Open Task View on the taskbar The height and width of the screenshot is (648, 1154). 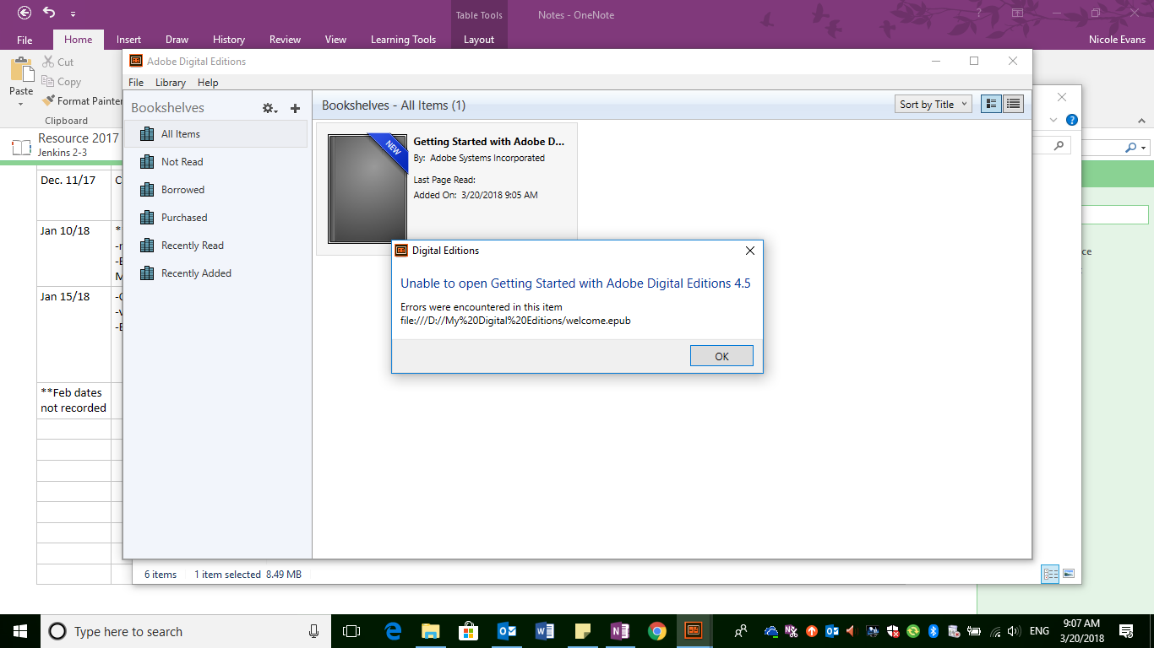pyautogui.click(x=351, y=631)
